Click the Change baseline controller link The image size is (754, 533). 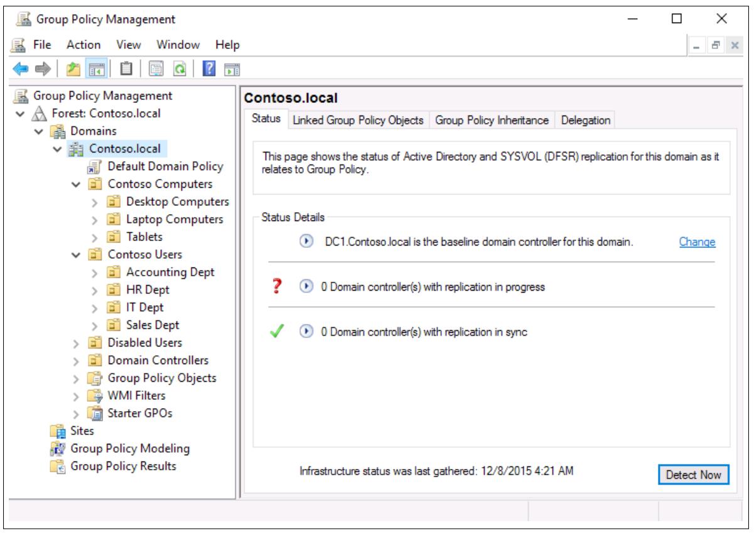point(697,242)
